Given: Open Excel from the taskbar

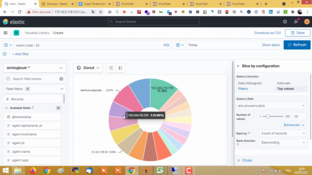Looking at the screenshot, I should pyautogui.click(x=160, y=171).
